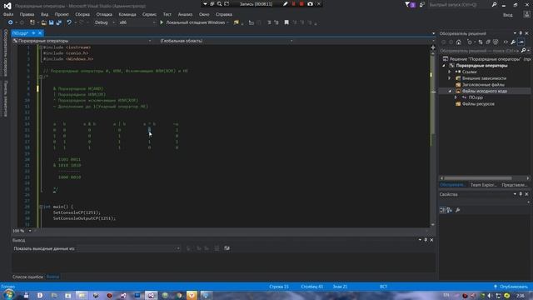
Task: Click the Home icon in Solution Explorer
Action: (459, 42)
